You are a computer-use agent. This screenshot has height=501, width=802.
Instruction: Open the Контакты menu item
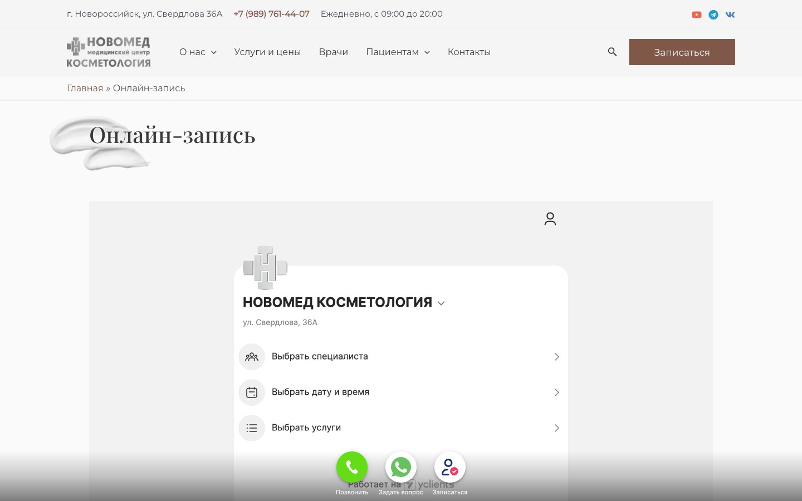tap(469, 52)
